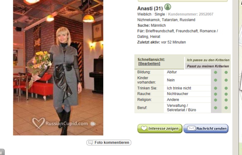Click the Nachricht senden button
The height and width of the screenshot is (155, 242).
(x=206, y=129)
